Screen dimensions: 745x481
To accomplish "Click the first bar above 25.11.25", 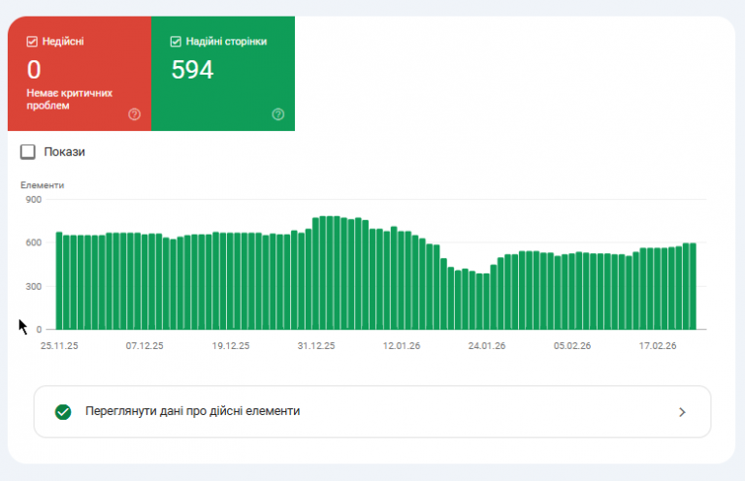I will coord(59,280).
